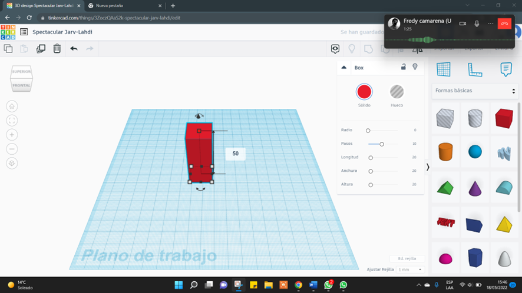522x293 pixels.
Task: Delete the selected shape
Action: tap(57, 49)
